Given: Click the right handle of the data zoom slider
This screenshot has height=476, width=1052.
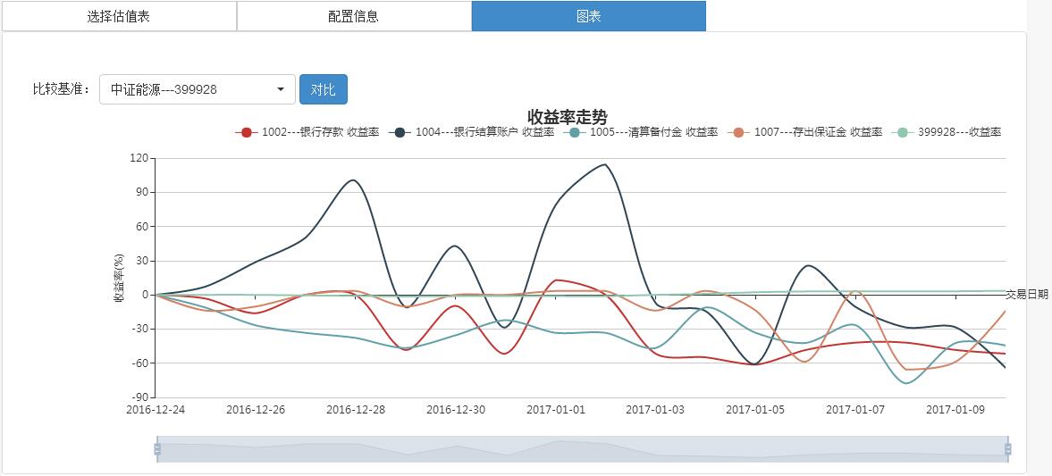Looking at the screenshot, I should tap(1007, 449).
